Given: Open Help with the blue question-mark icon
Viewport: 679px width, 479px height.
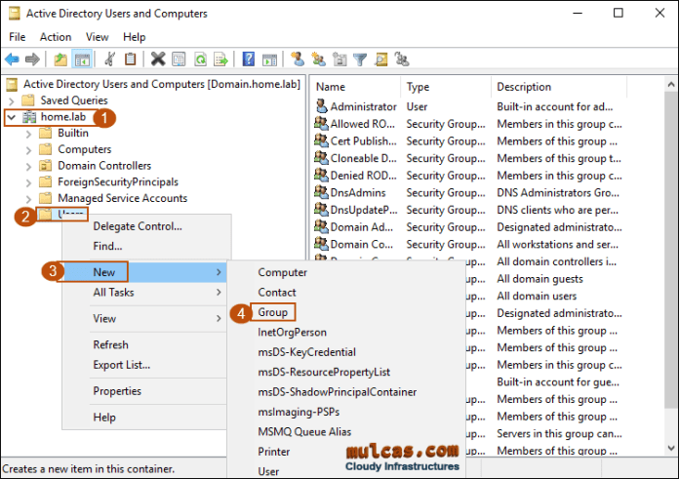Looking at the screenshot, I should point(249,59).
